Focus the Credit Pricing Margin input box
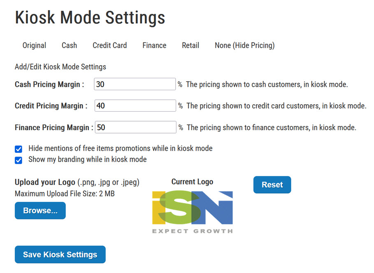This screenshot has width=374, height=273. [135, 106]
